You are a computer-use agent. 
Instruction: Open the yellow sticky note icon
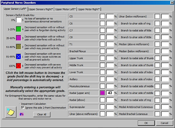11,112
